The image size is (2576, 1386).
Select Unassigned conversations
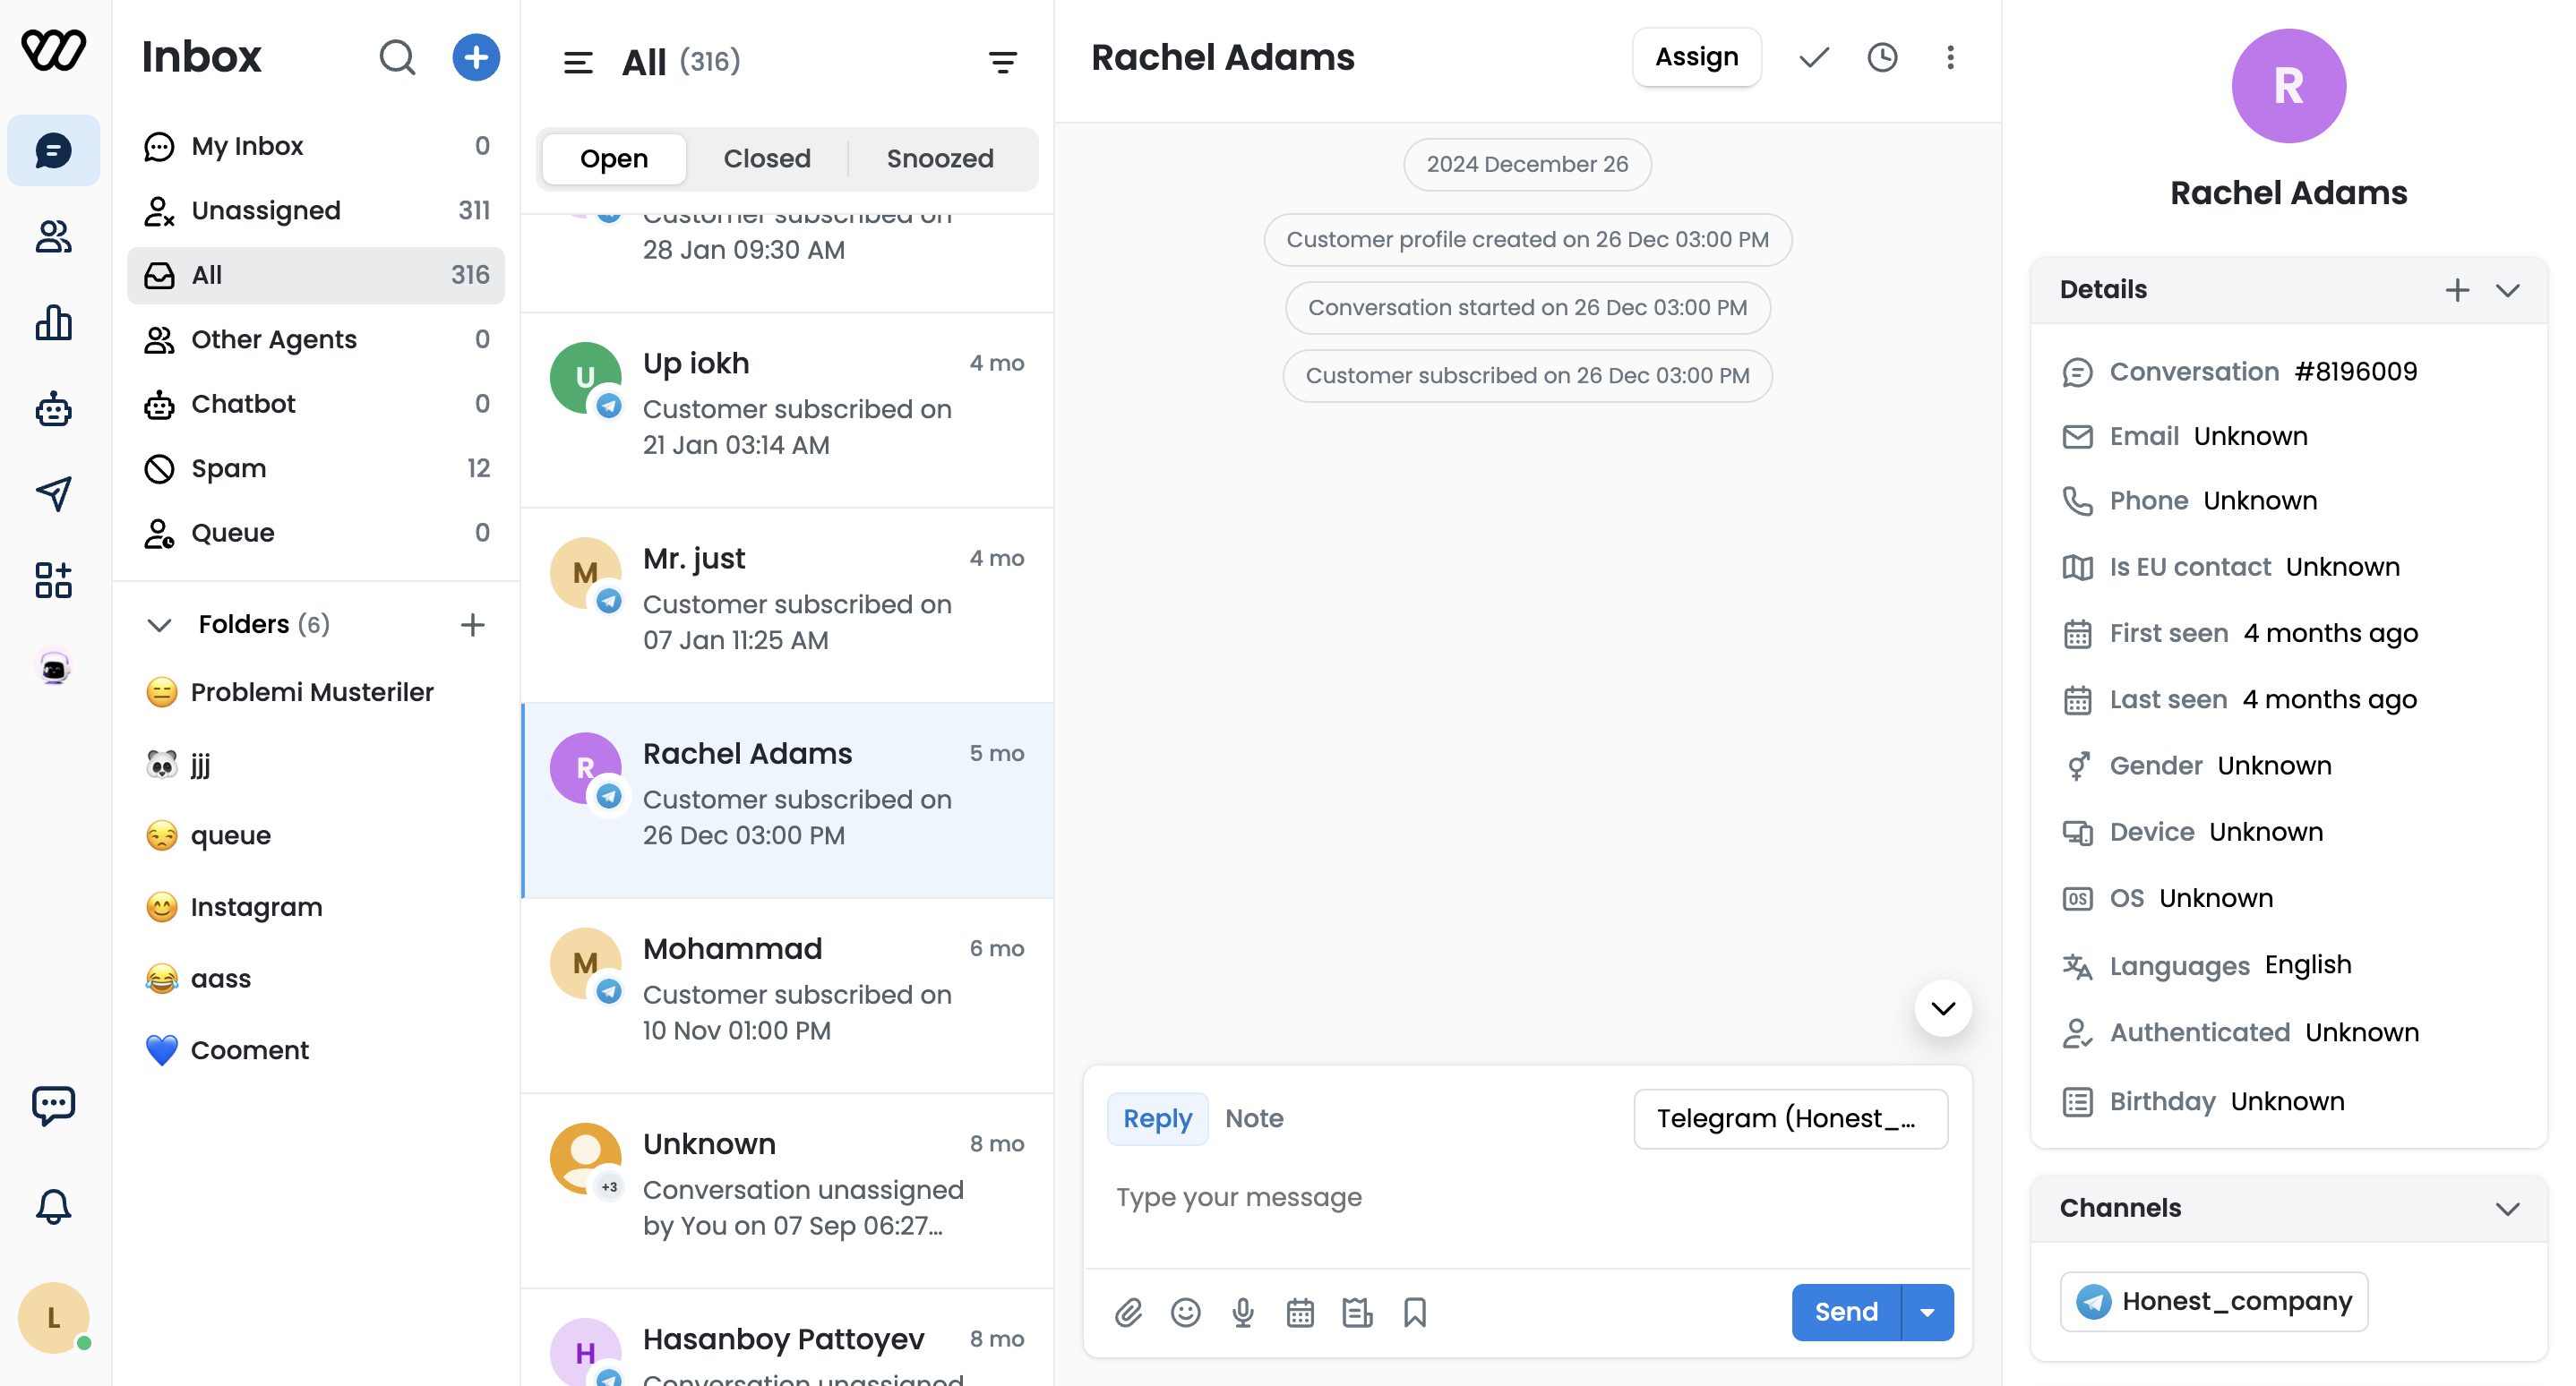point(316,210)
